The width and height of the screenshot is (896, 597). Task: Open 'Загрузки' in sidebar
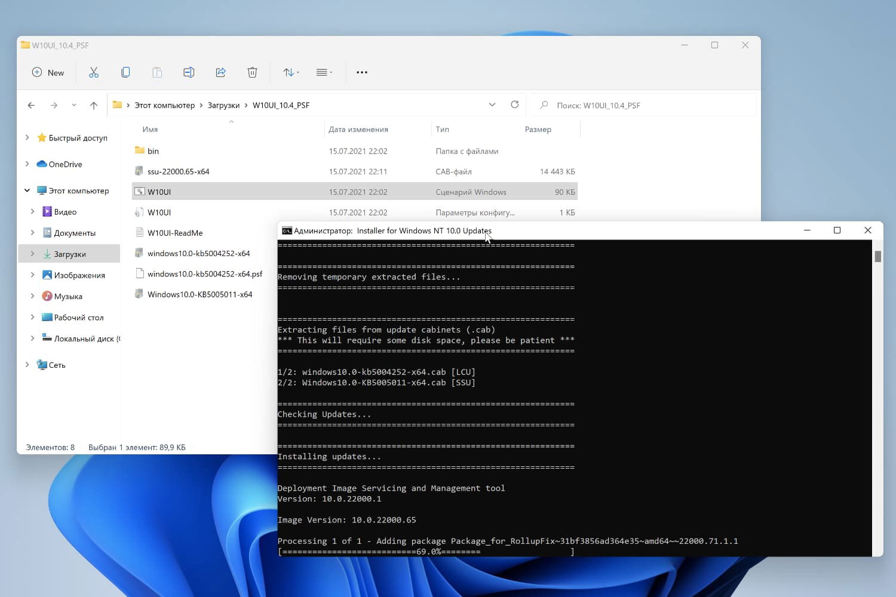tap(70, 254)
